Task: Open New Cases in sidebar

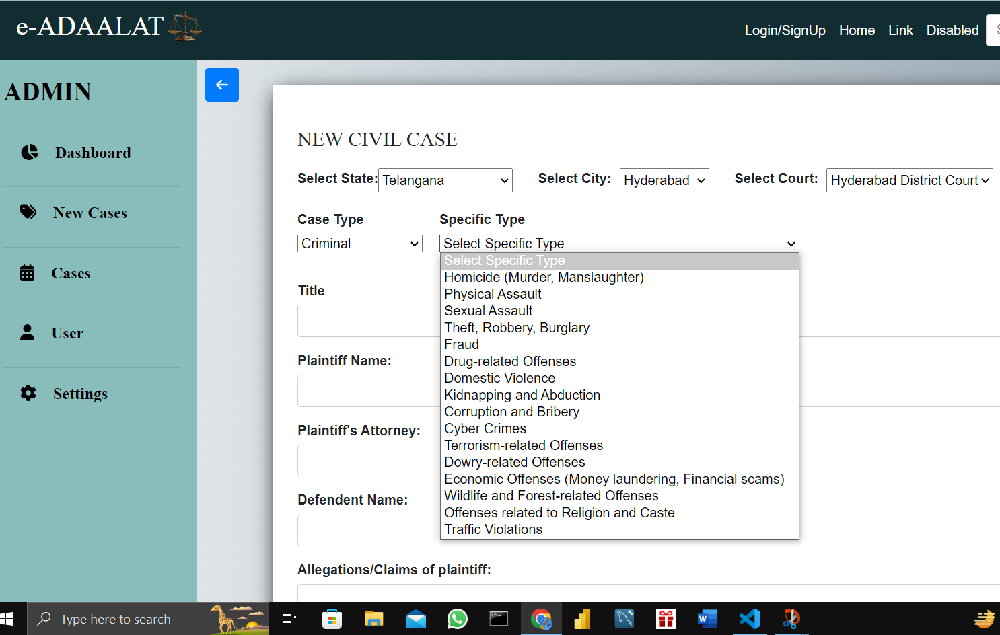Action: pyautogui.click(x=90, y=213)
